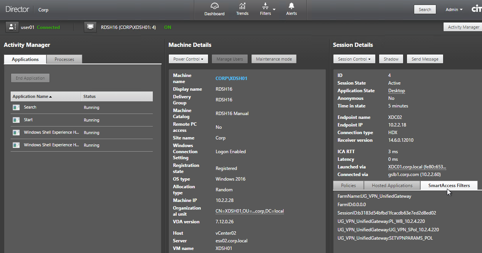The image size is (482, 253).
Task: Click the gslb1.corp.com Connected via value
Action: coord(414,175)
